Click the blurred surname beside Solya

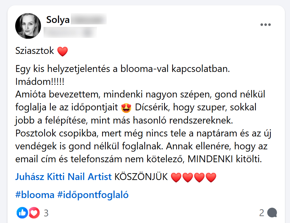pyautogui.click(x=89, y=19)
